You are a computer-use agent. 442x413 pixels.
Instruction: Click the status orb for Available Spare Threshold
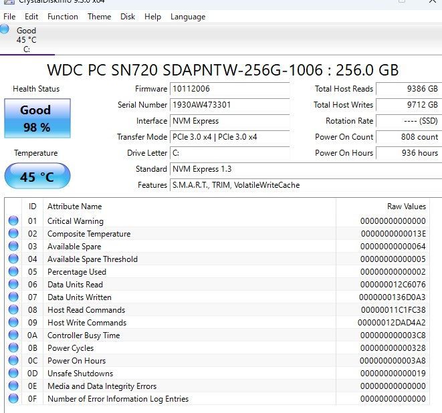(x=13, y=259)
